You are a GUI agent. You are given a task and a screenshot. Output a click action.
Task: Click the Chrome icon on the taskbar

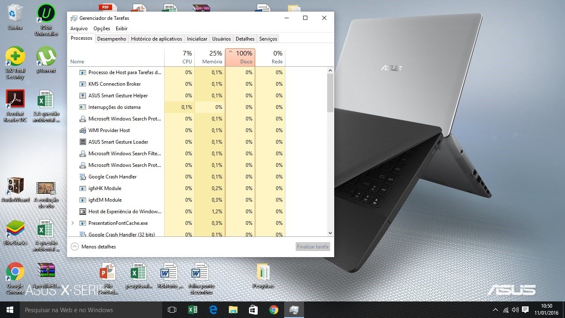point(273,310)
